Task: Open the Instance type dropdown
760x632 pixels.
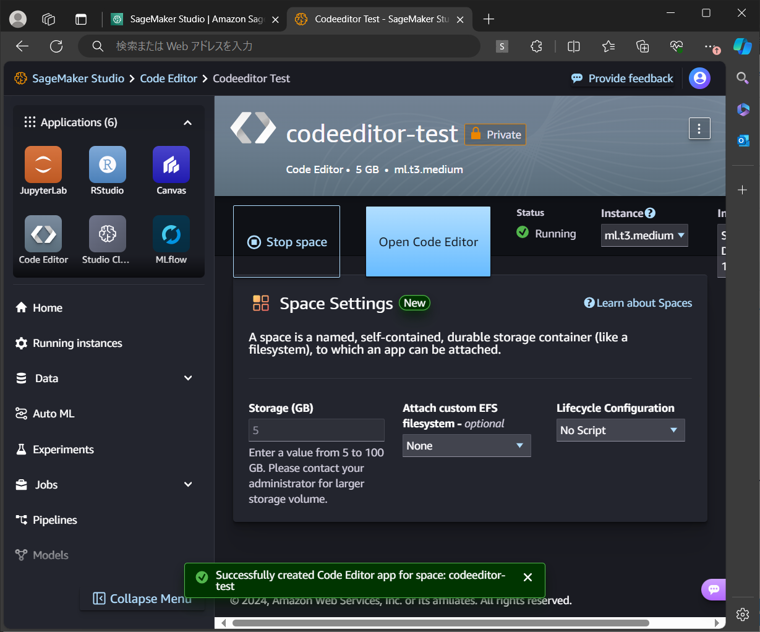Action: point(644,235)
